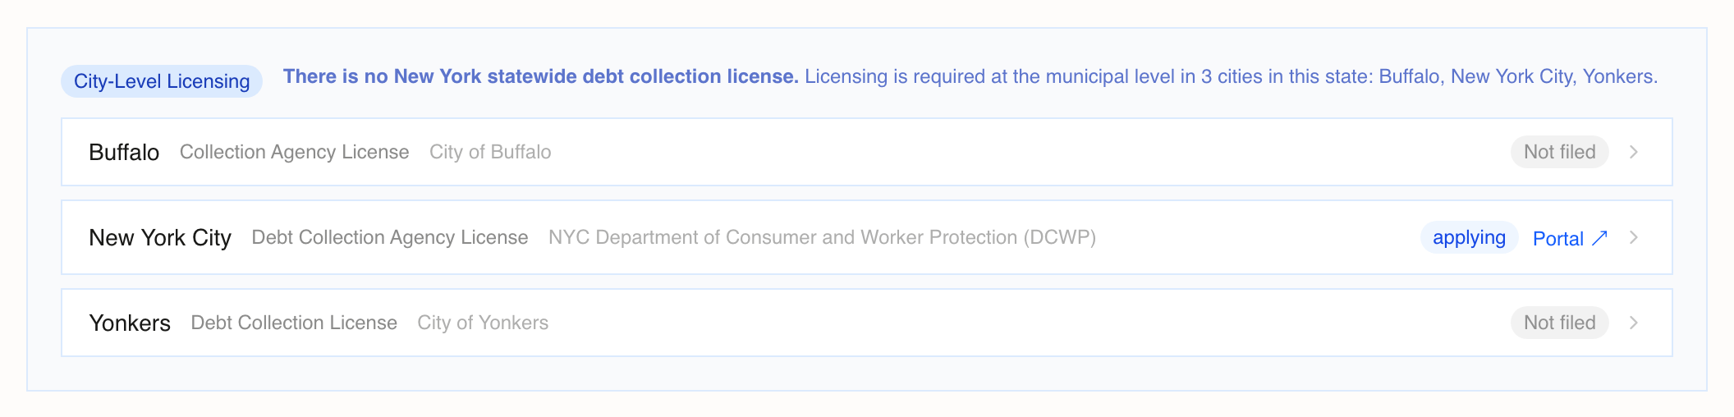Open the external Portal arrow icon
The width and height of the screenshot is (1734, 417).
[x=1599, y=238]
